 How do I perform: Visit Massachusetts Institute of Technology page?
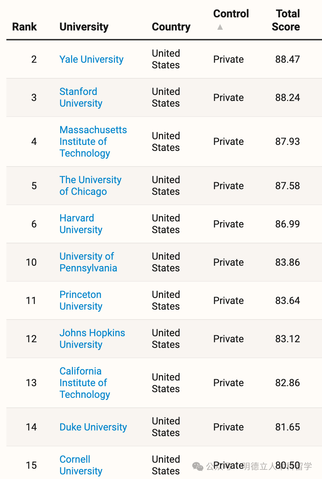(x=93, y=141)
